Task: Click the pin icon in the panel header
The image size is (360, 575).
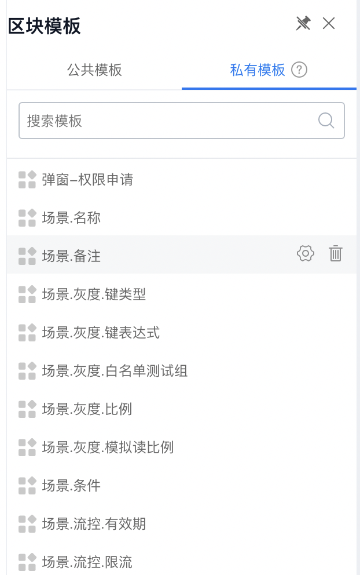Action: click(x=303, y=24)
